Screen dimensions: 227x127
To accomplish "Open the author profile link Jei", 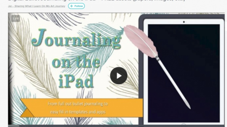I will 37,6.
